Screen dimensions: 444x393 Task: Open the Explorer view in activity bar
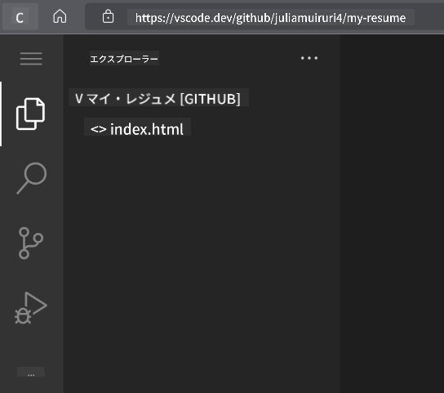coord(30,114)
